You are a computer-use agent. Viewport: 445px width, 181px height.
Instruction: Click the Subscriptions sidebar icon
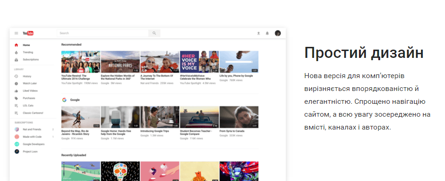(16, 60)
